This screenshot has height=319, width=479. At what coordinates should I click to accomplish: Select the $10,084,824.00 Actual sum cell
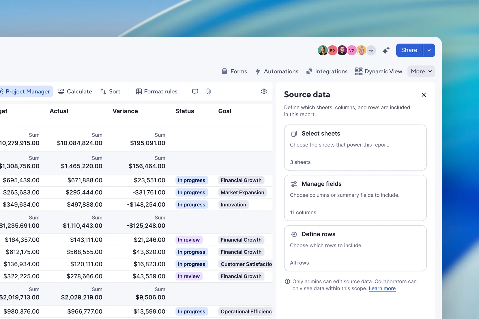tap(80, 143)
